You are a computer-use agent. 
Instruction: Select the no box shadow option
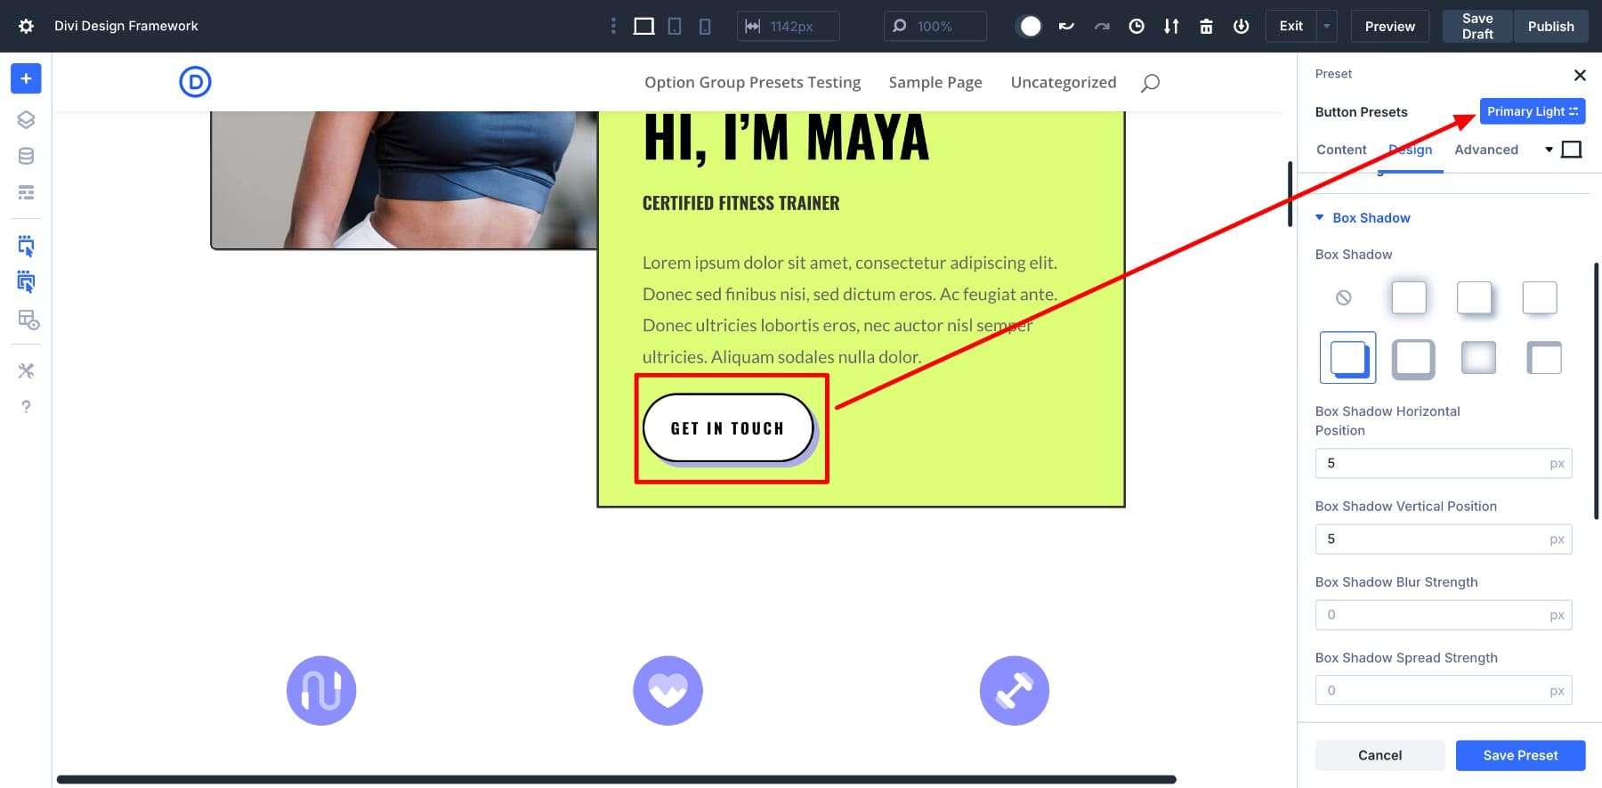(x=1343, y=297)
